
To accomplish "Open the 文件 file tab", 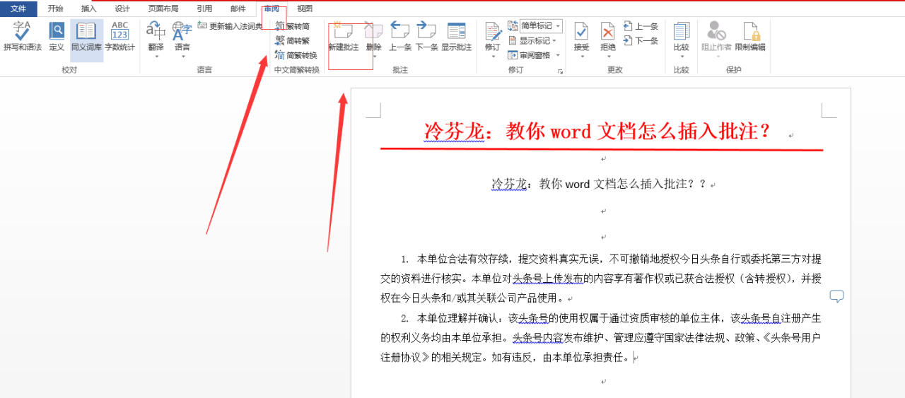I will (x=18, y=8).
